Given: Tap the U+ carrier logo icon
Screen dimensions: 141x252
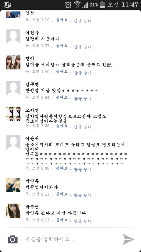Looking at the screenshot, I should (x=7, y=5).
